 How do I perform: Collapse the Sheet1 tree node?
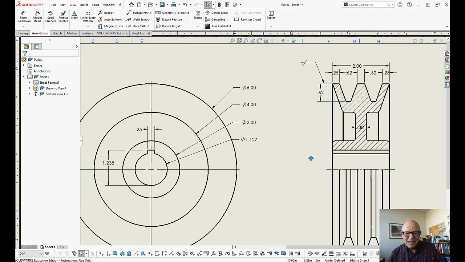(x=24, y=77)
